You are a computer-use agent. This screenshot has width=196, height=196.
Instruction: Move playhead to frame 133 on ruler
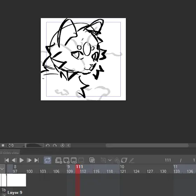click(176, 171)
